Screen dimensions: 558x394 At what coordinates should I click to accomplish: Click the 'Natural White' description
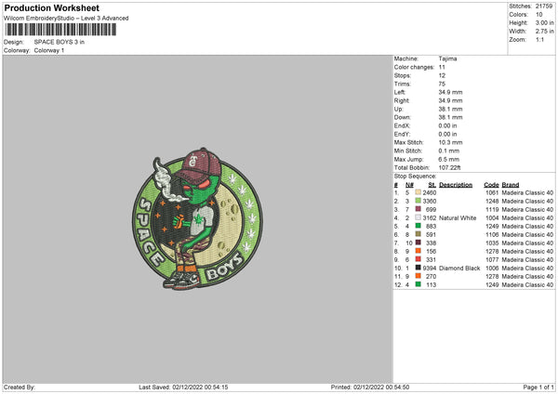point(458,217)
